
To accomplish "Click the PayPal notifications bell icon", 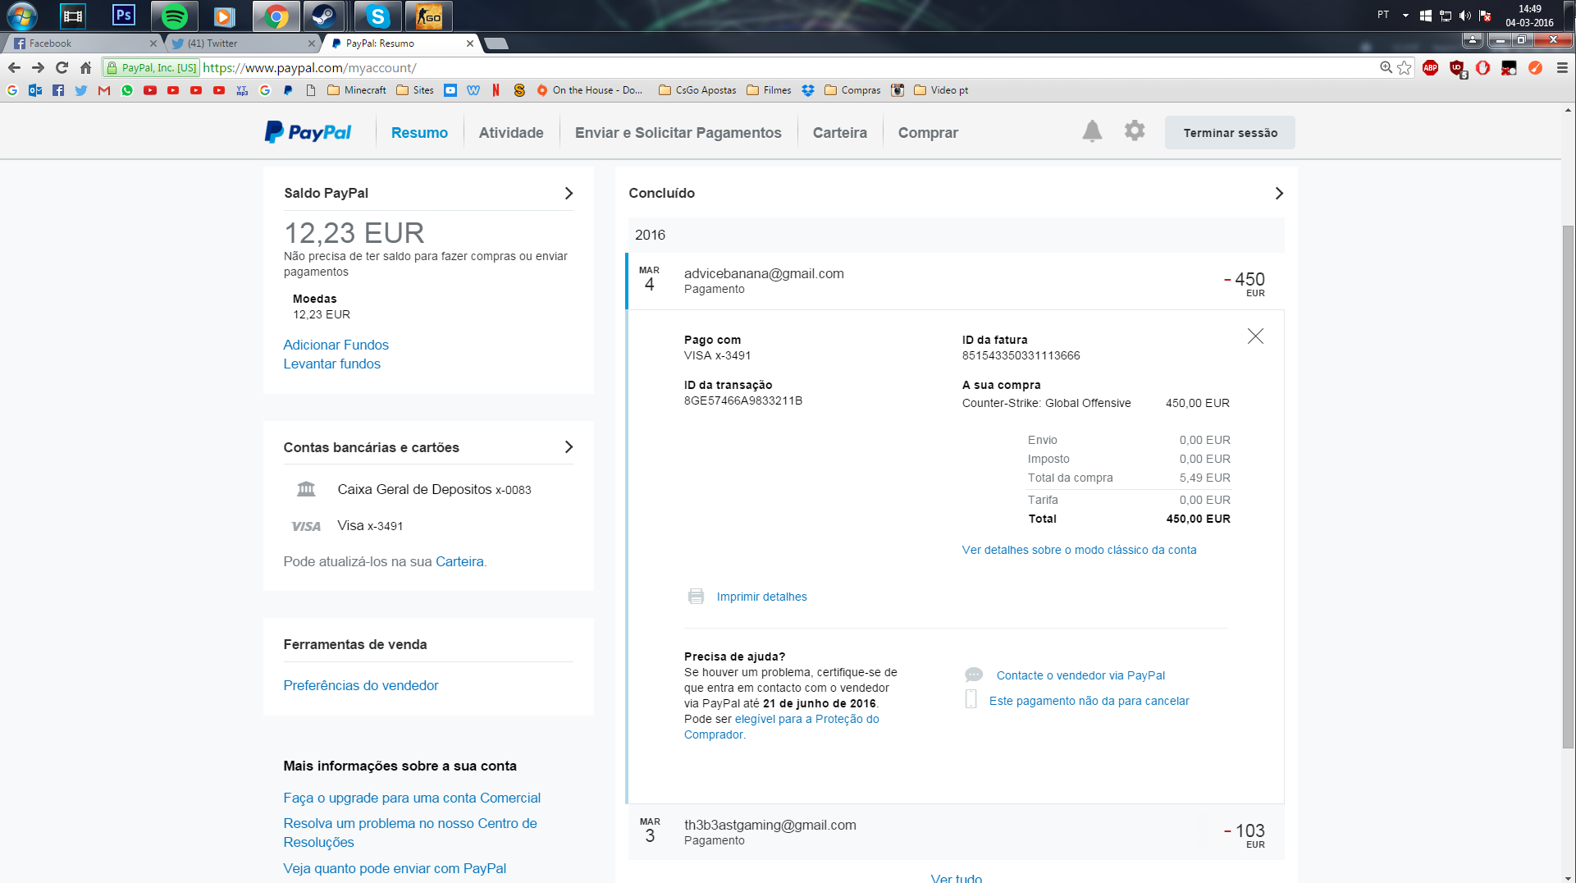I will click(x=1091, y=131).
